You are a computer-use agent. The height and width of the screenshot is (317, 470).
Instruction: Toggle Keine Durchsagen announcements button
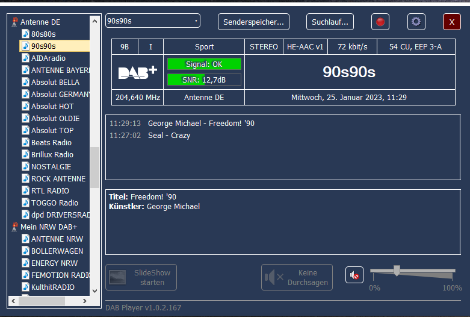[297, 277]
